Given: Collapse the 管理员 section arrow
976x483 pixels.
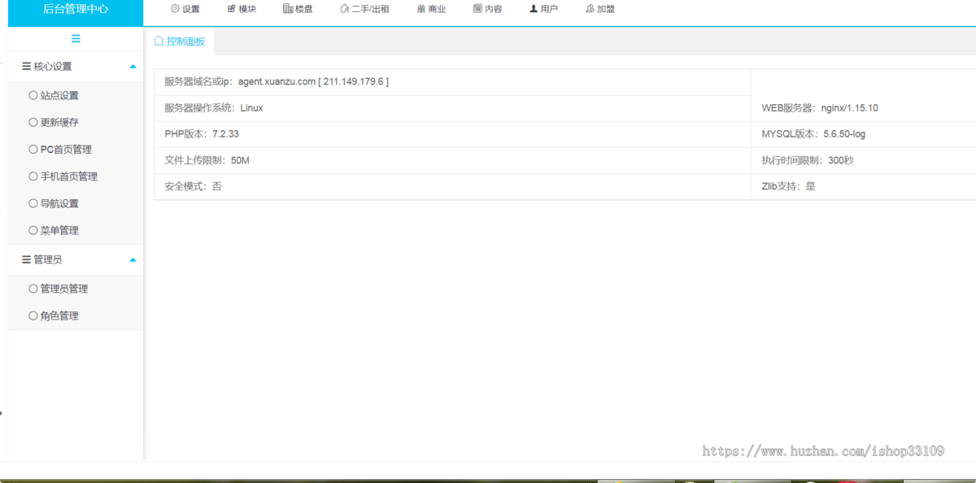Looking at the screenshot, I should (x=133, y=259).
